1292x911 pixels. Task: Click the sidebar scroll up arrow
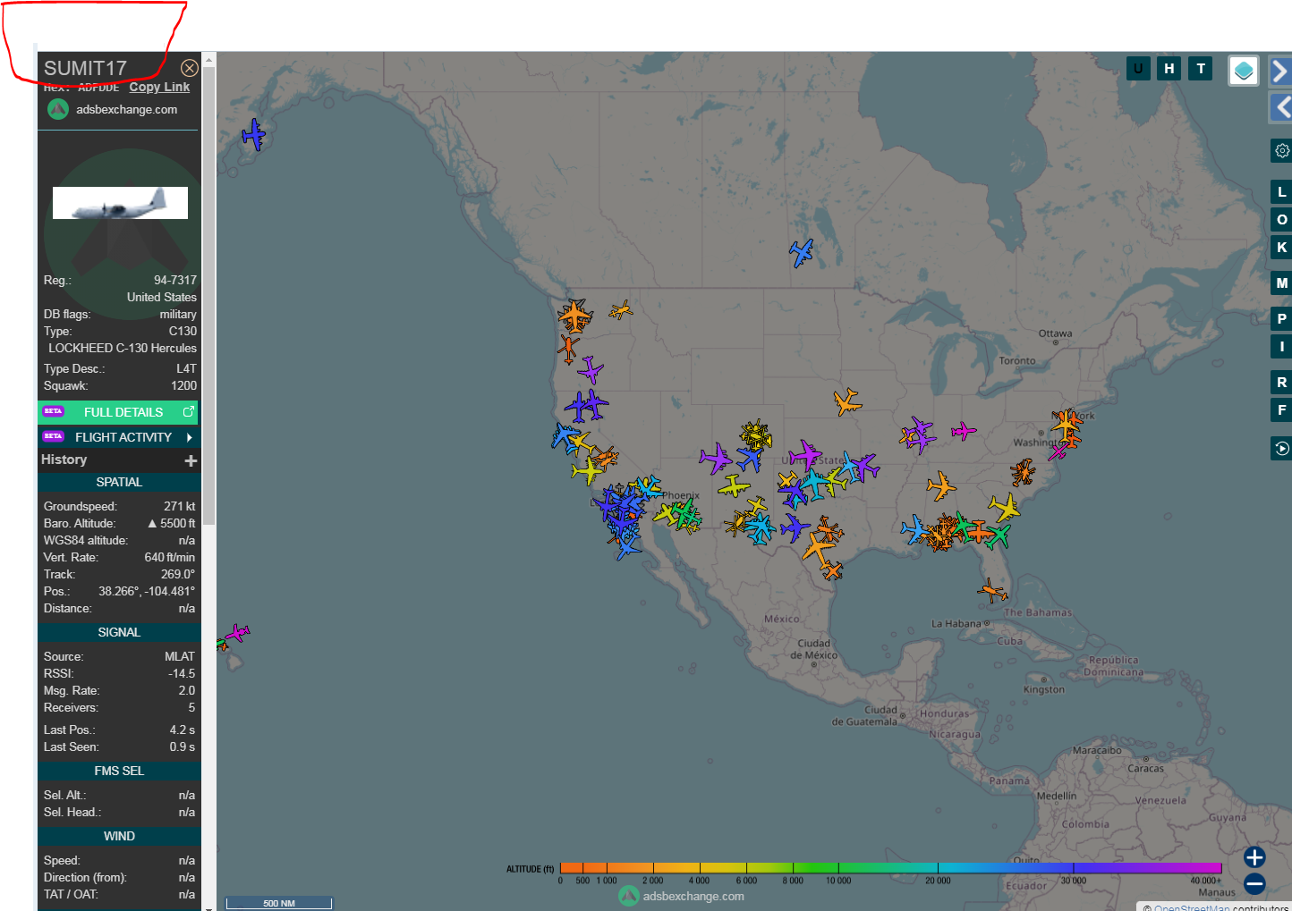(208, 61)
